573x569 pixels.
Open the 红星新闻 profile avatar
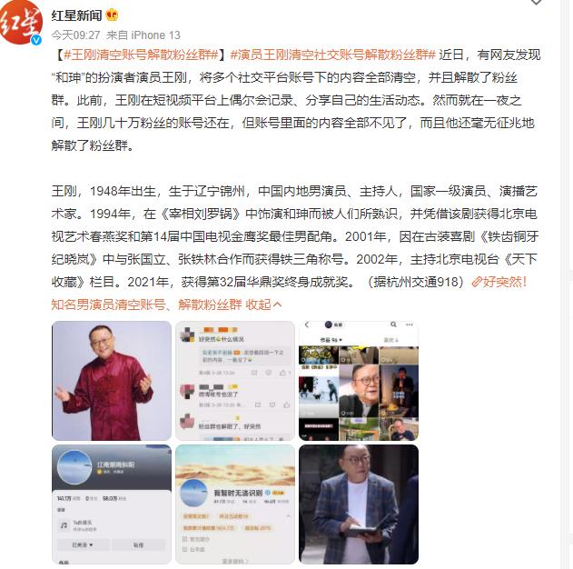pyautogui.click(x=21, y=24)
